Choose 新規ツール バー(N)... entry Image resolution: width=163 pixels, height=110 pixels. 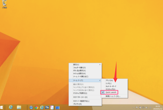click(114, 96)
